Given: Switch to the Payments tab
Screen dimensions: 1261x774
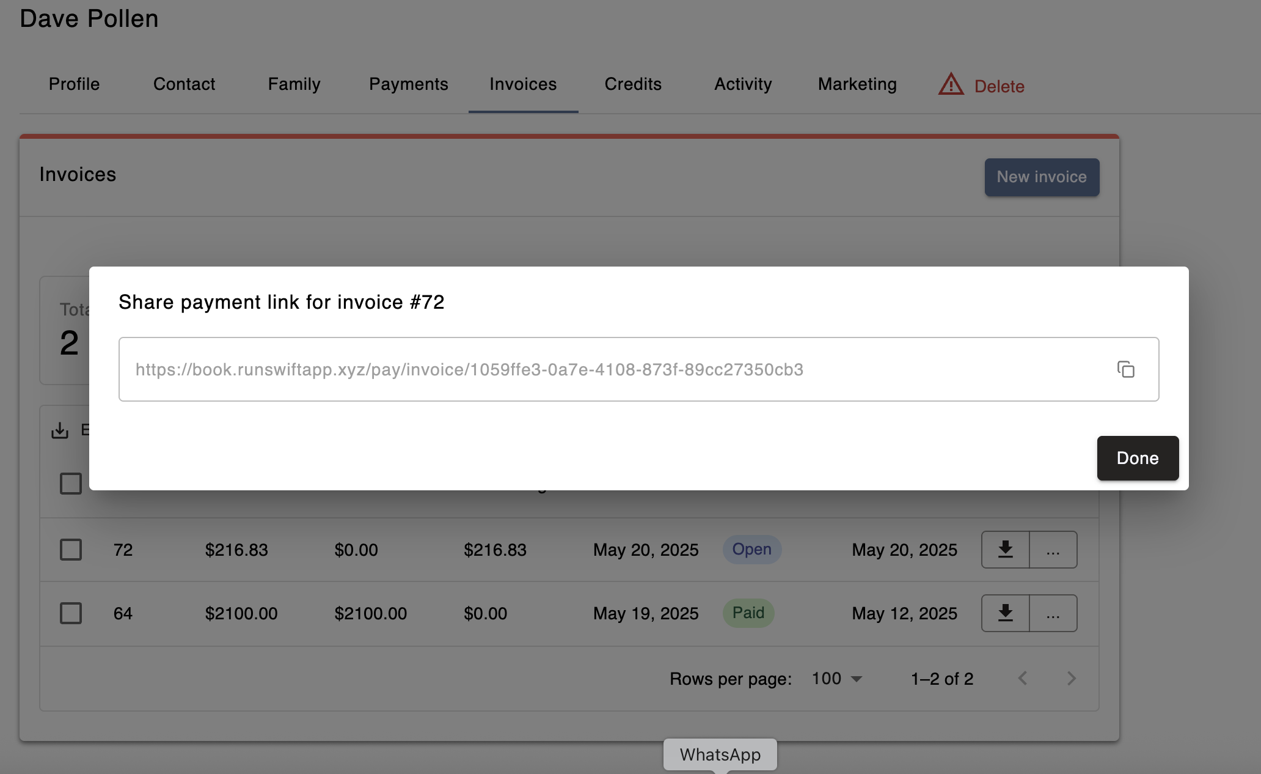Looking at the screenshot, I should pos(408,84).
